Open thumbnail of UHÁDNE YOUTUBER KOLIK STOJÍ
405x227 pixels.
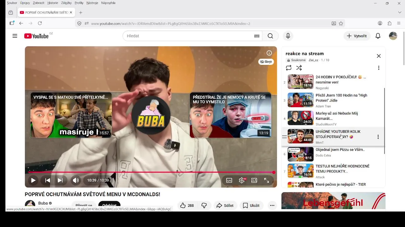(x=301, y=136)
